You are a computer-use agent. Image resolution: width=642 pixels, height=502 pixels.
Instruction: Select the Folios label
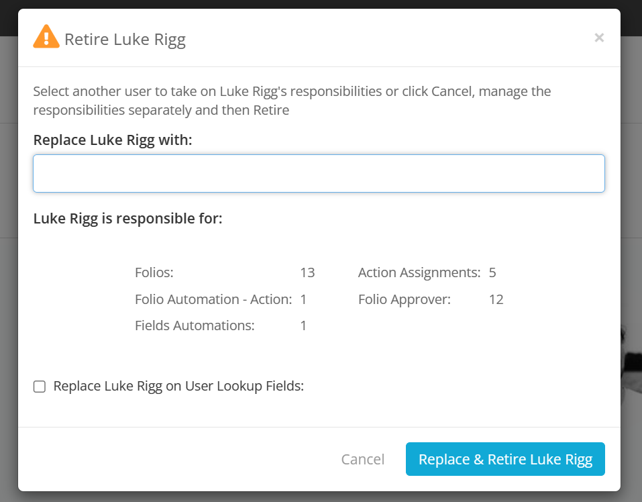[154, 272]
